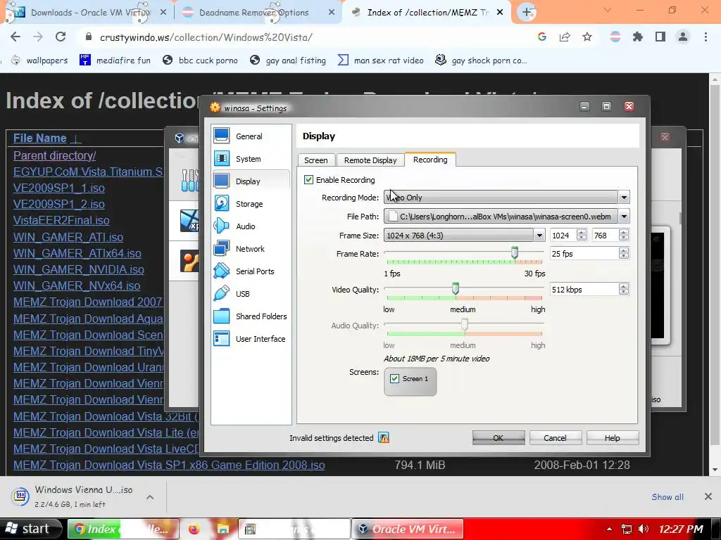Image resolution: width=721 pixels, height=540 pixels.
Task: Bookmark this page with star icon
Action: point(587,37)
